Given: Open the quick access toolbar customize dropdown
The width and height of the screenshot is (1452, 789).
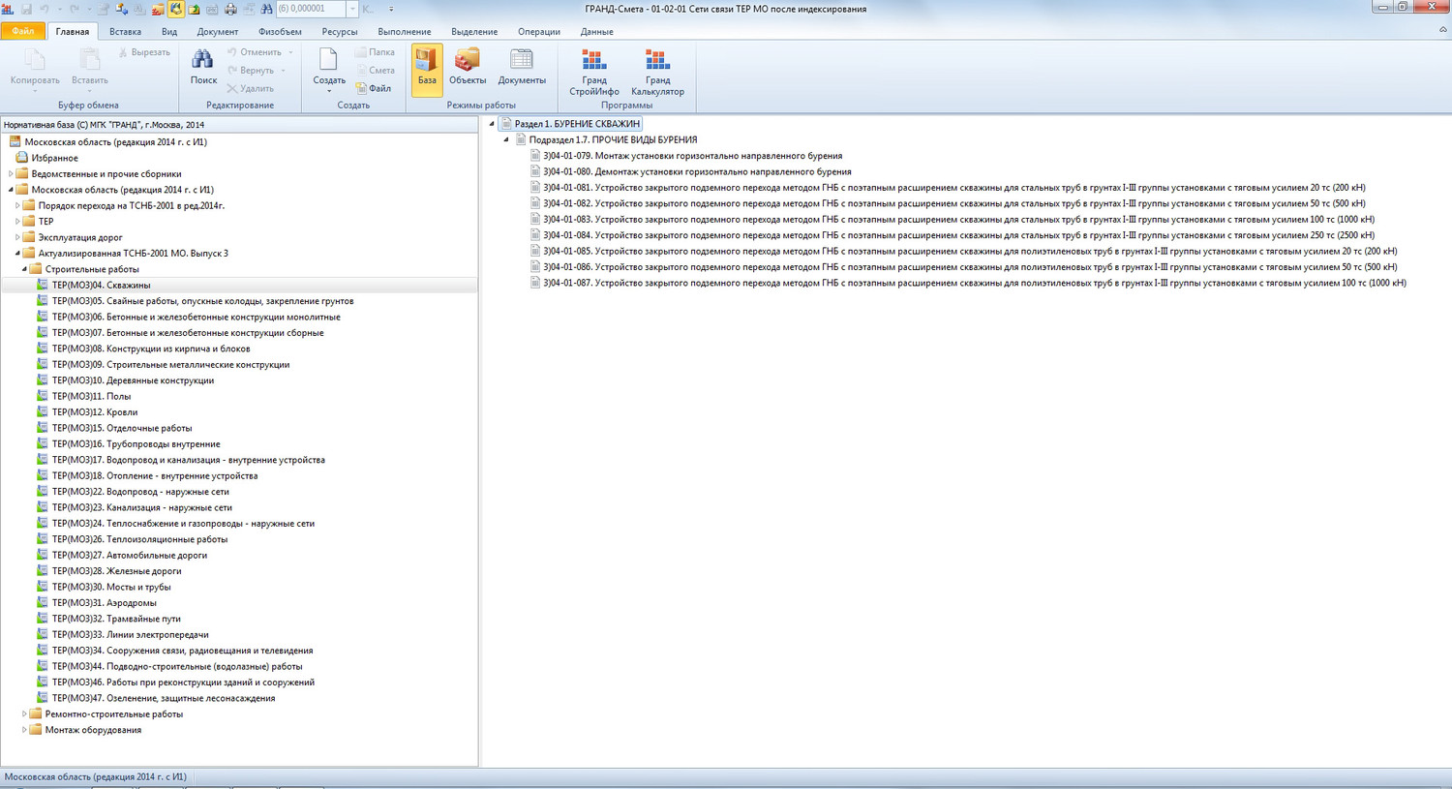Looking at the screenshot, I should 391,9.
